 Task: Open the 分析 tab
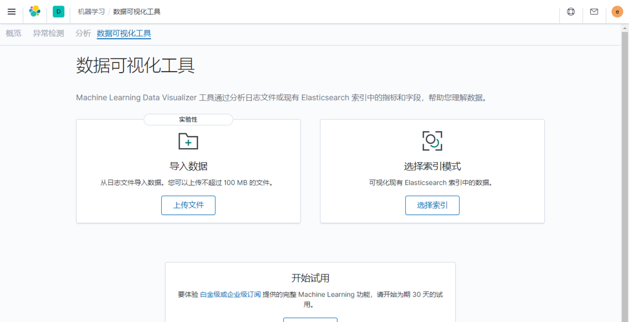tap(83, 33)
